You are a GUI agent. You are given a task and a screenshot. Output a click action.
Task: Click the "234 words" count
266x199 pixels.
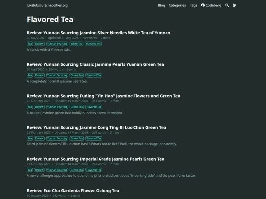point(56,70)
